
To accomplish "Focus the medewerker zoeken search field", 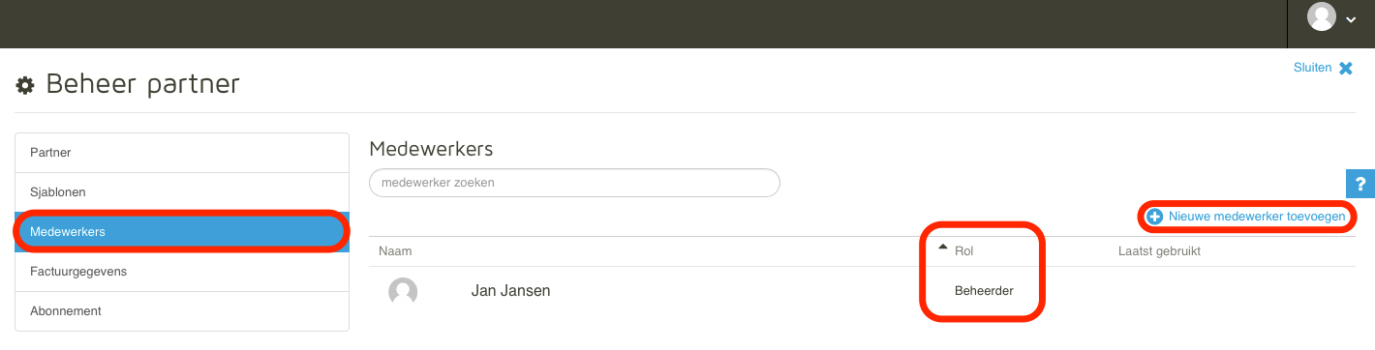I will tap(574, 183).
